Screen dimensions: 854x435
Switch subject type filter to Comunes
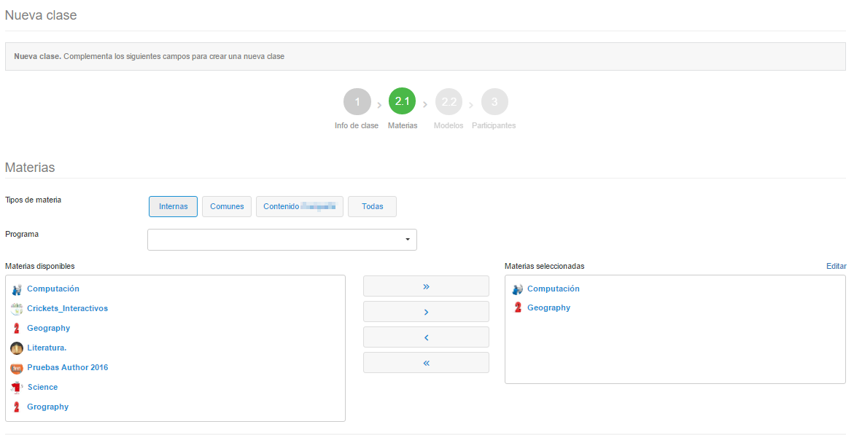(x=227, y=206)
